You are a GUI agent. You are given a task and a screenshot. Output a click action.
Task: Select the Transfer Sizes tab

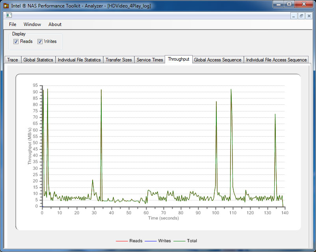point(119,60)
